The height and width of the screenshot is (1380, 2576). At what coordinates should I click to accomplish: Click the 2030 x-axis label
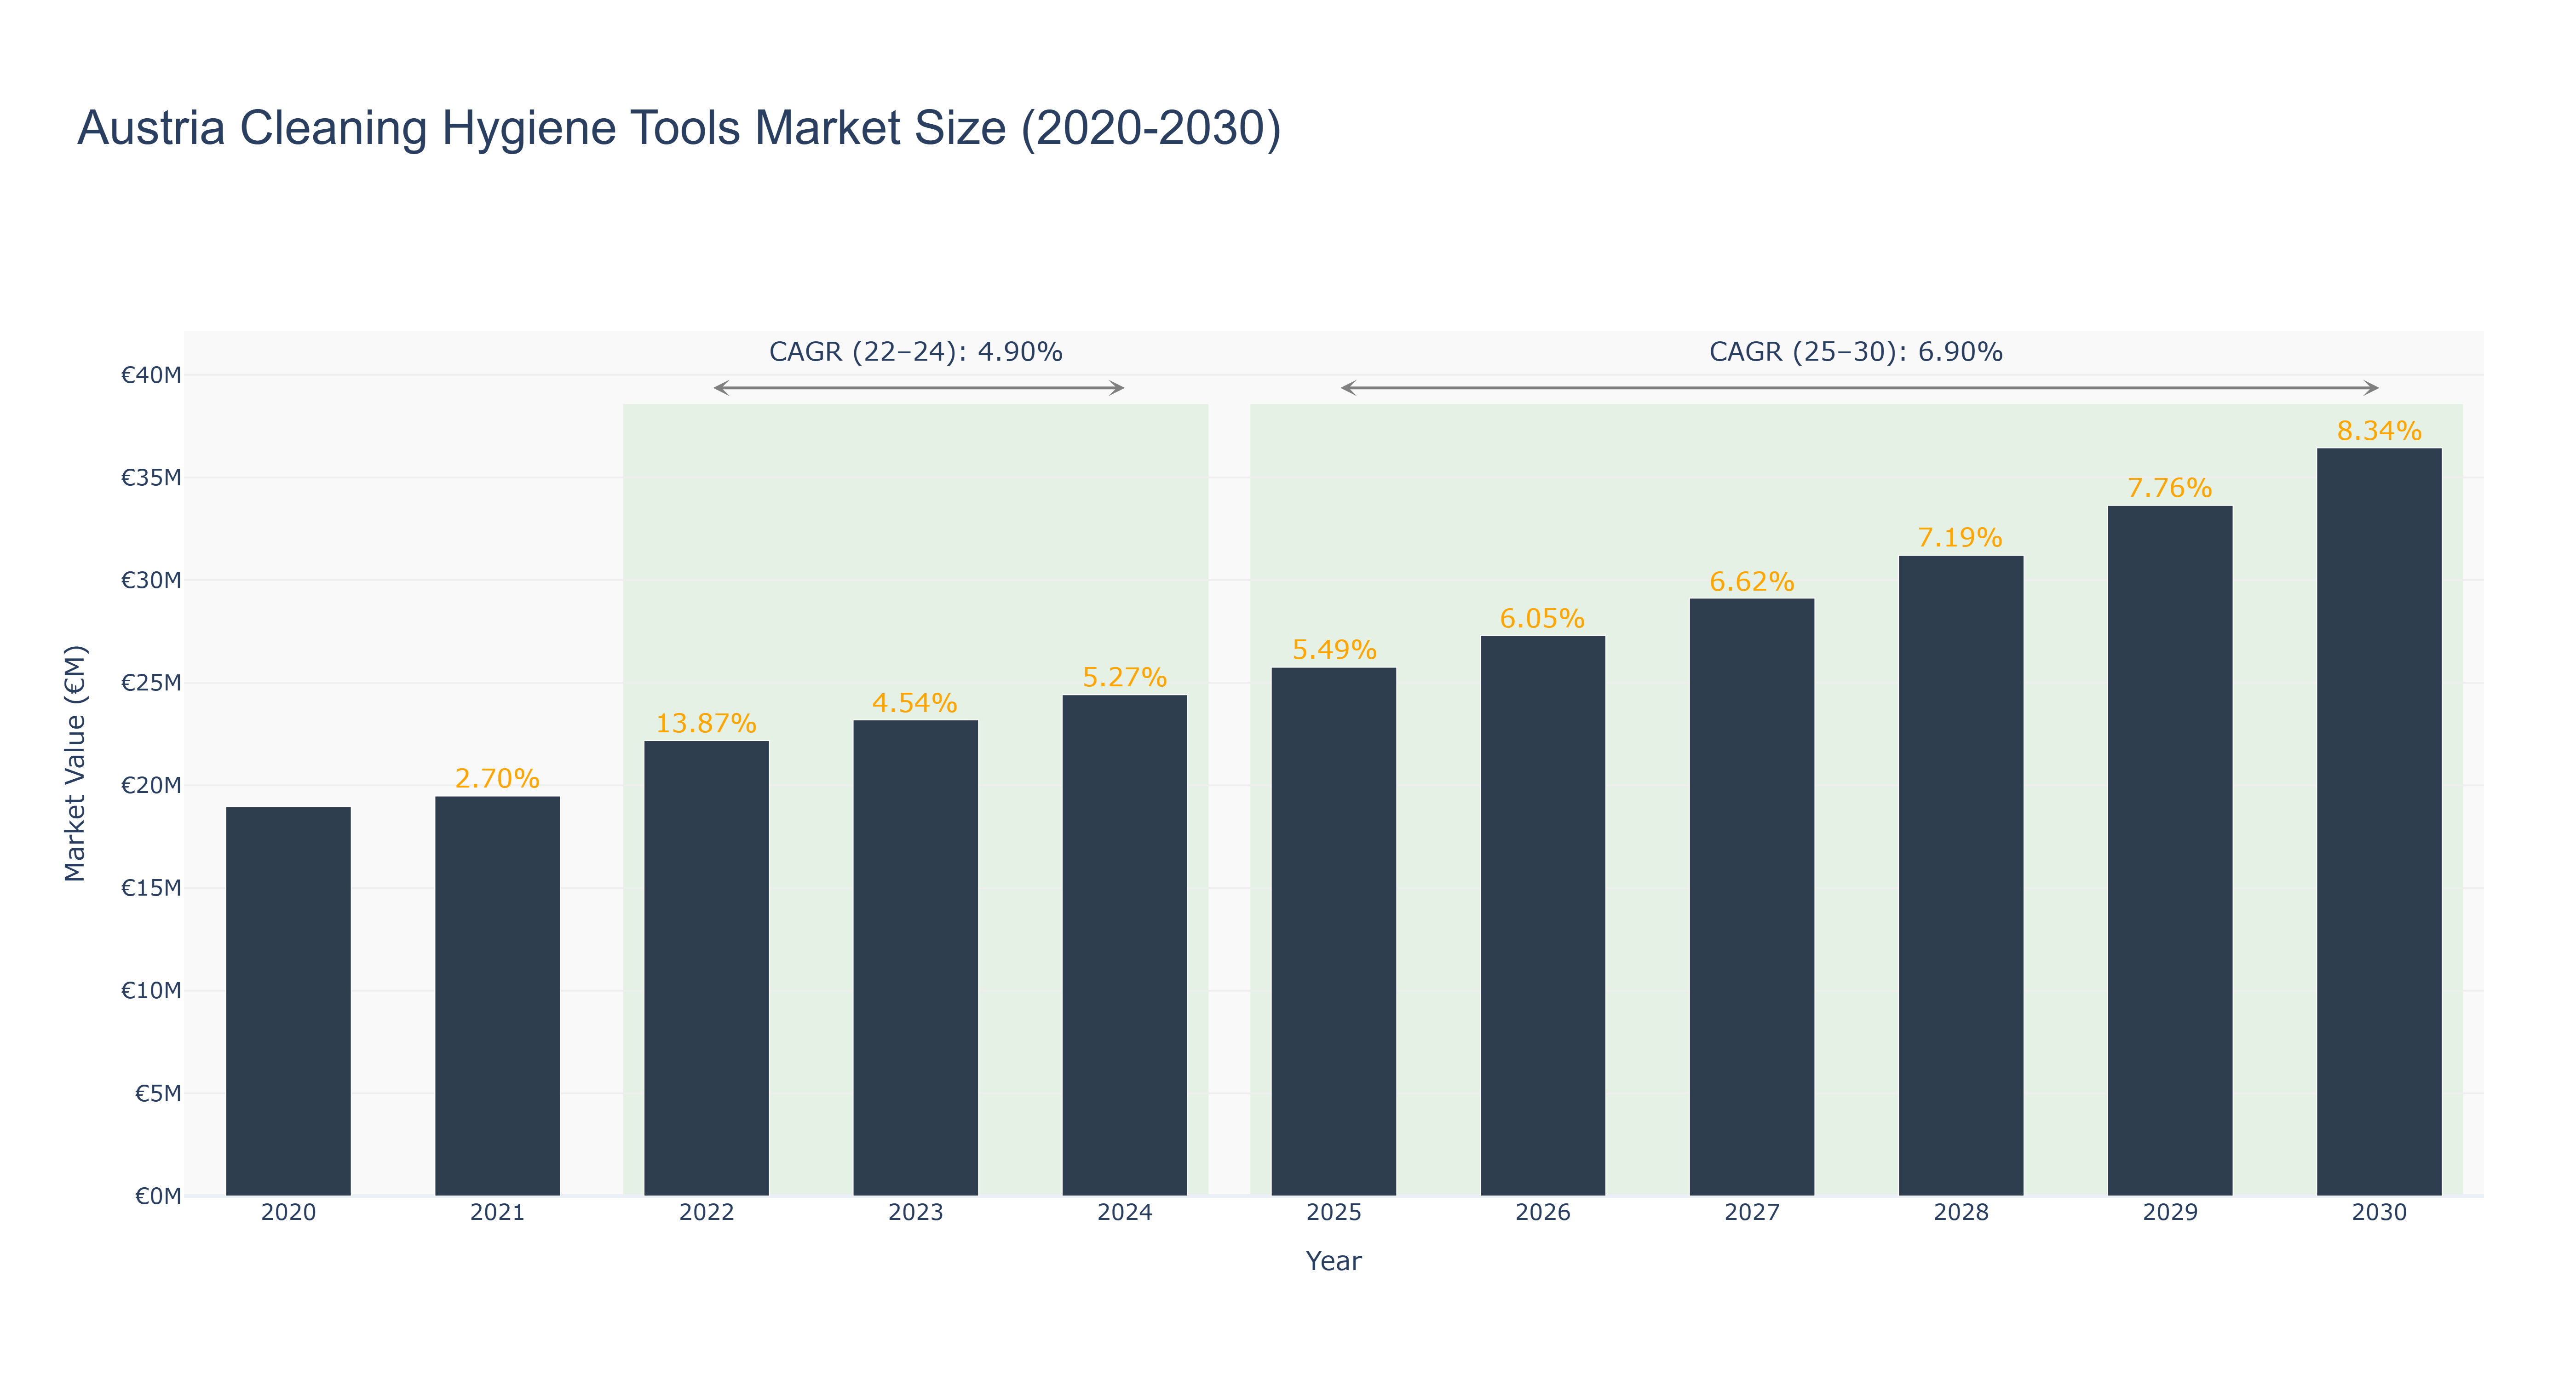click(2378, 1213)
